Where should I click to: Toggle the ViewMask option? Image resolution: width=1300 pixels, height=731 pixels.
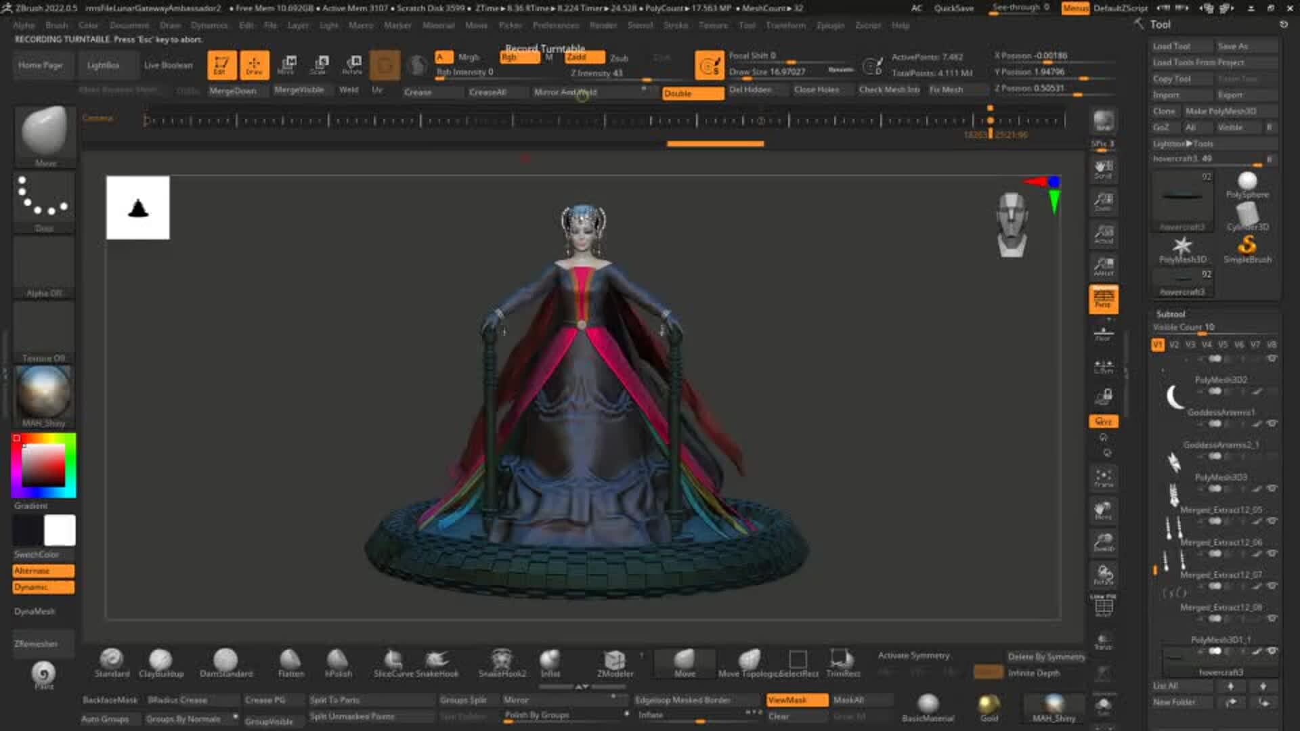[x=796, y=700]
